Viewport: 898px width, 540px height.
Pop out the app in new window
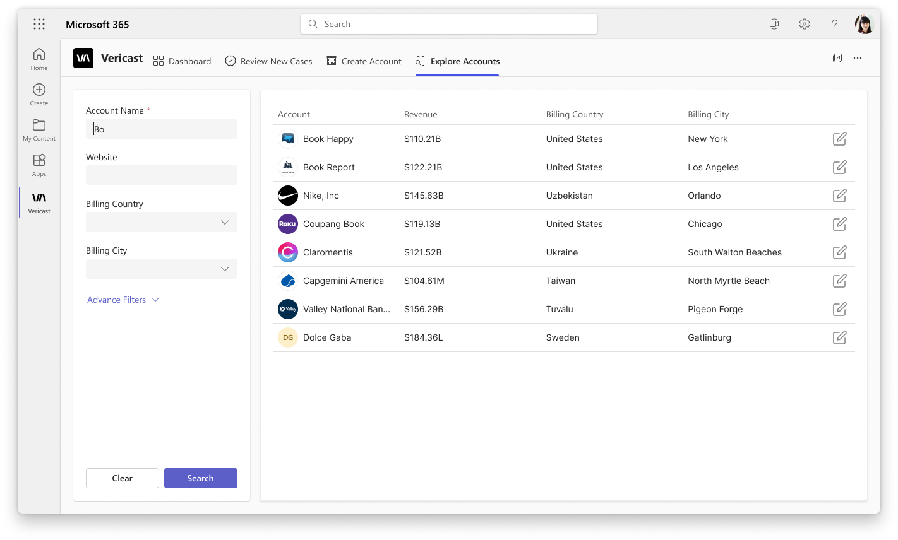[837, 58]
